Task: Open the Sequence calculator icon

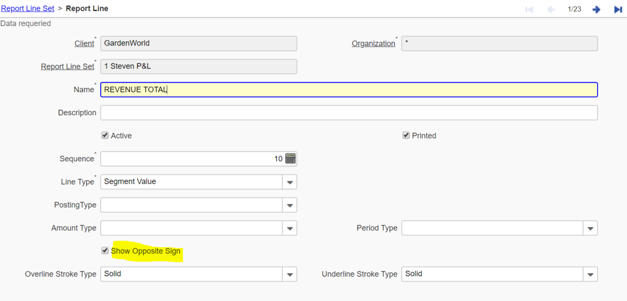Action: (x=291, y=159)
